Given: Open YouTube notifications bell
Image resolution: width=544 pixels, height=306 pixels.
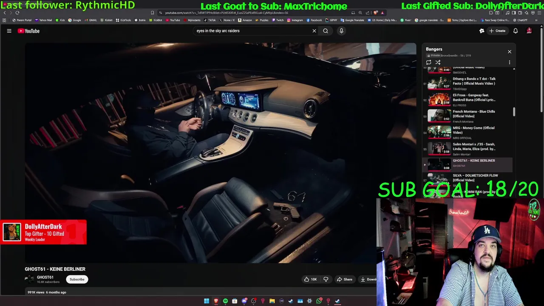Looking at the screenshot, I should 516,31.
